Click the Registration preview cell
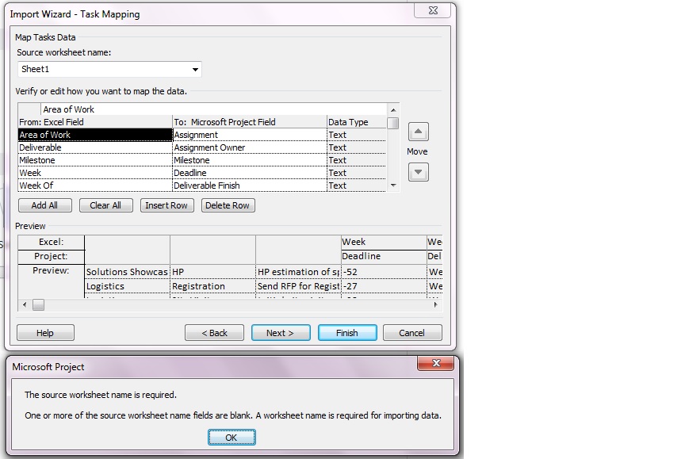The height and width of the screenshot is (459, 685). pos(212,286)
